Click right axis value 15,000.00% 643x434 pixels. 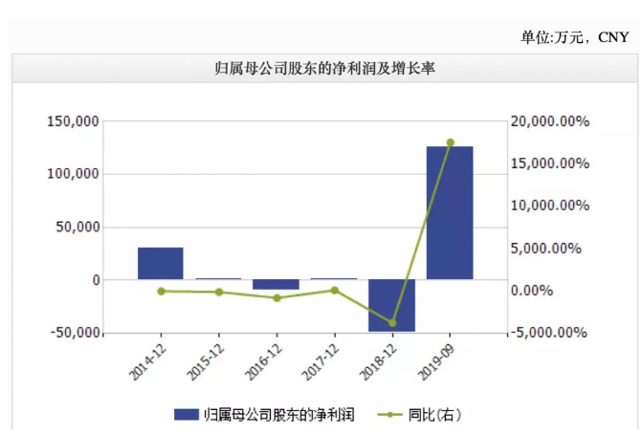[x=549, y=163]
